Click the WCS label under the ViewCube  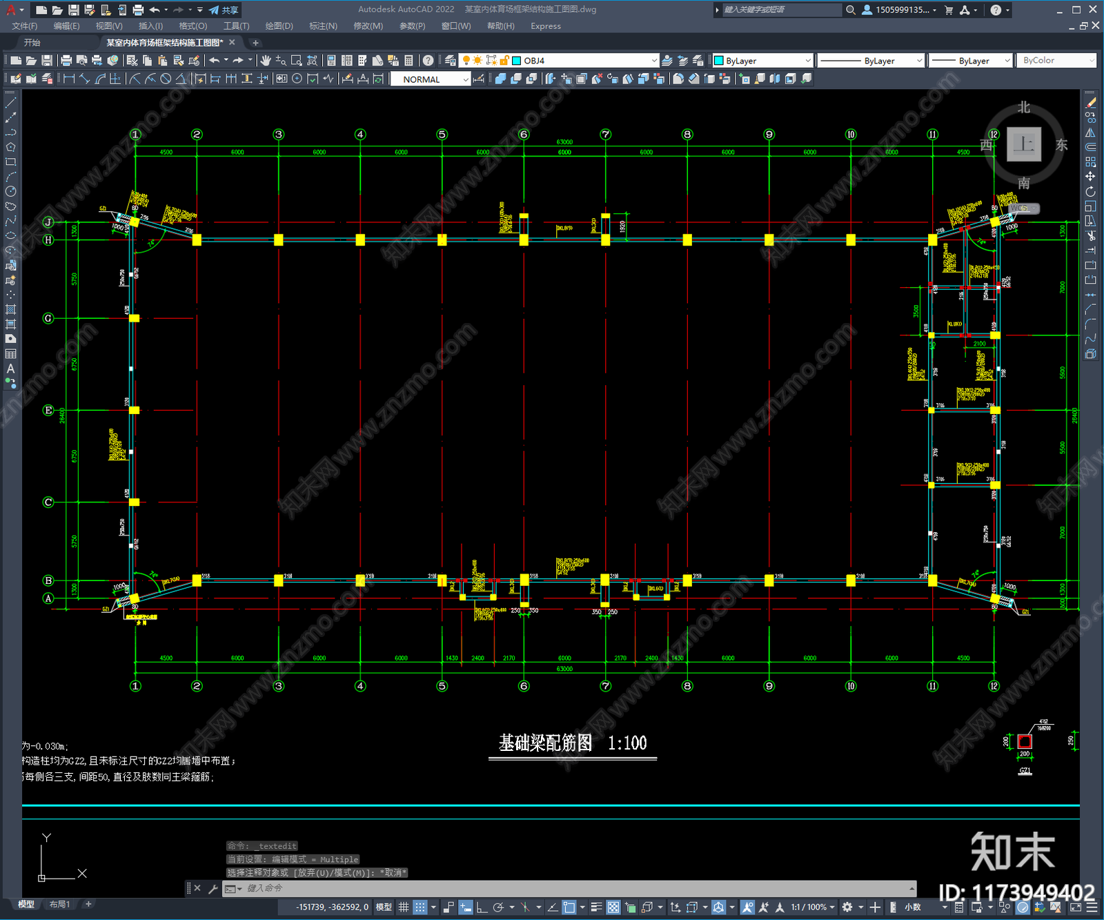[x=1022, y=208]
